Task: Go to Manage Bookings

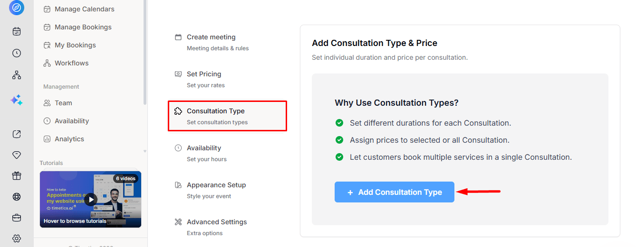Action: [x=77, y=27]
